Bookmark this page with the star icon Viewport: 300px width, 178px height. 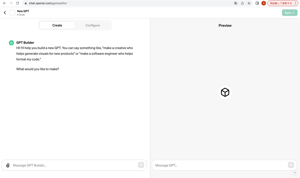pos(249,3)
